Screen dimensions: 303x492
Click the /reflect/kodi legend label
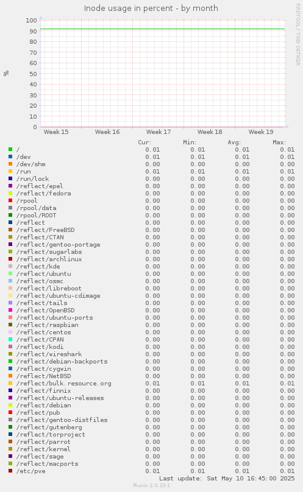40,346
